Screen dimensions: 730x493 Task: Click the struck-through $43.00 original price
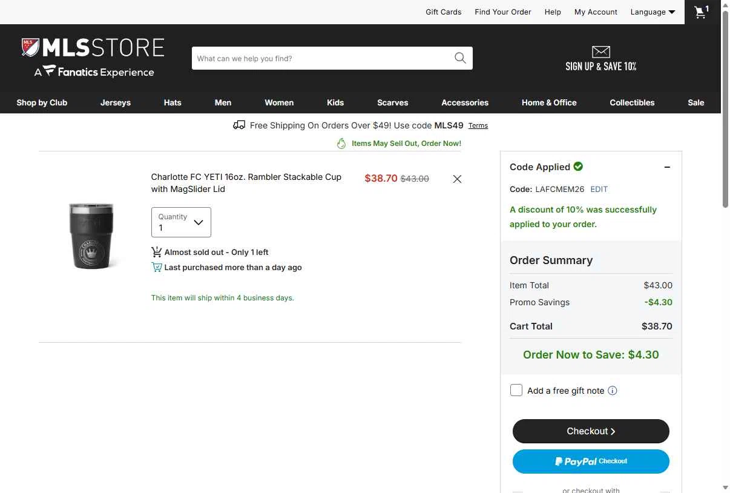[x=415, y=179]
